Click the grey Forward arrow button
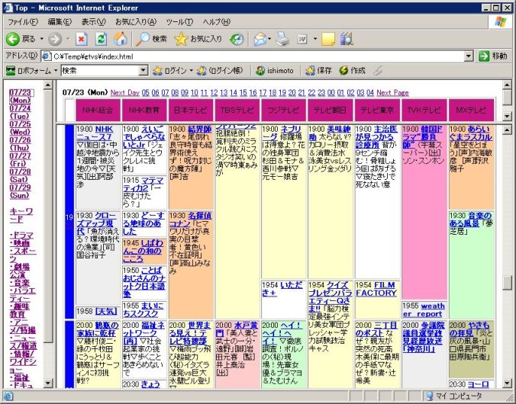Viewport: 516px width, 404px height. [x=55, y=39]
